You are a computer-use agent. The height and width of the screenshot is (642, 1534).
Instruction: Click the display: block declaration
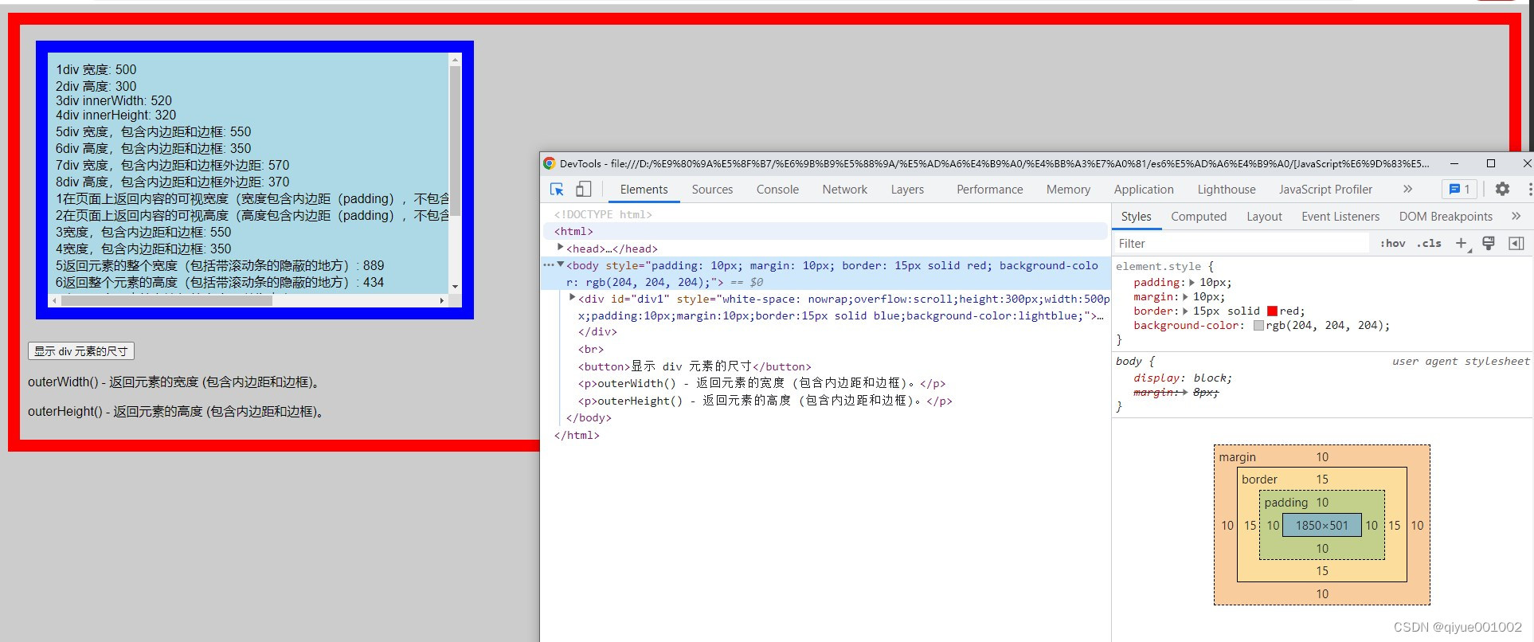[x=1183, y=378]
